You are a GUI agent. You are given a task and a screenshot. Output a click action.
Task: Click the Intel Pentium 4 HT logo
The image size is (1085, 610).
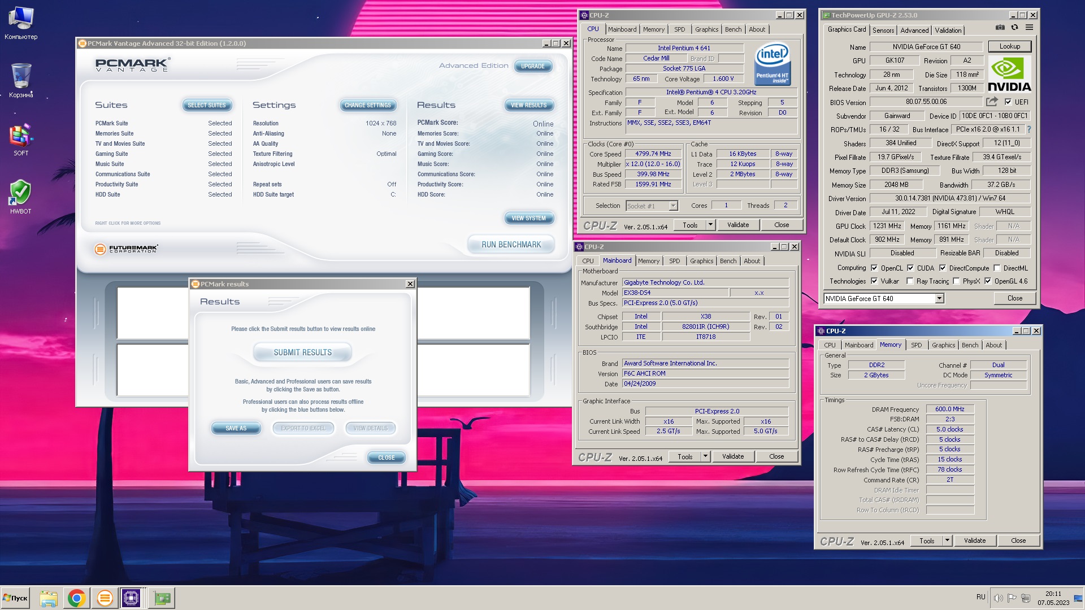[772, 64]
